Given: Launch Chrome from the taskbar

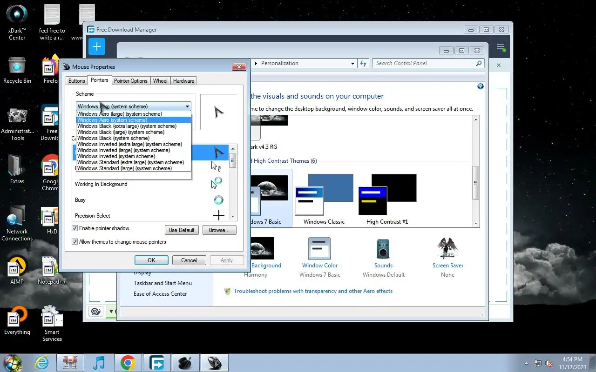Looking at the screenshot, I should coord(128,362).
